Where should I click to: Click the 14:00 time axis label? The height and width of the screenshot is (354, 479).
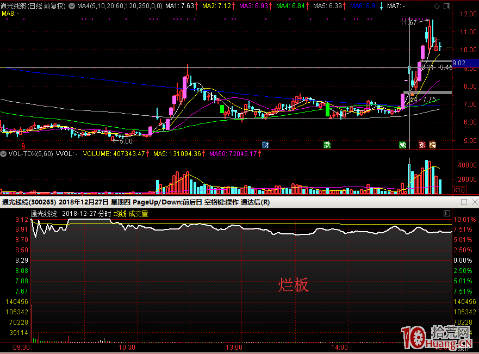tap(339, 347)
